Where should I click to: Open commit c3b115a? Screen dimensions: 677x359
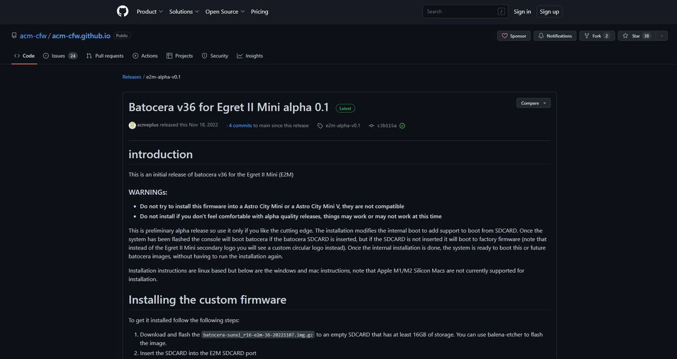(387, 125)
